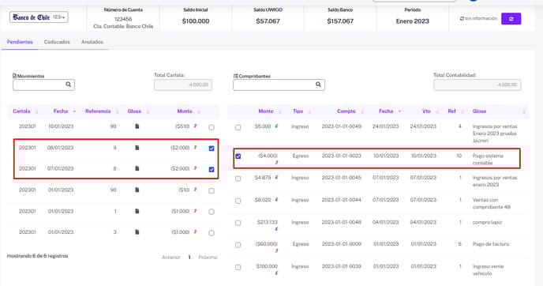Uncheck the ($4.000) Egreso comprobante checkbox

pos(238,156)
